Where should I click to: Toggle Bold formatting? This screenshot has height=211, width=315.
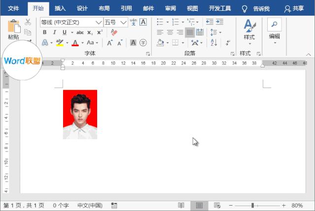(x=44, y=32)
